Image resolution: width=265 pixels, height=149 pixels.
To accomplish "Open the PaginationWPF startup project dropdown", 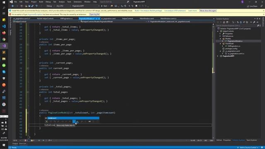I will coord(86,6).
